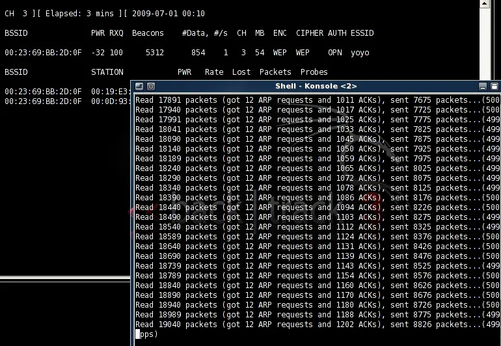
Task: Minimize the Shell - Konsole <2> window
Action: click(x=483, y=86)
